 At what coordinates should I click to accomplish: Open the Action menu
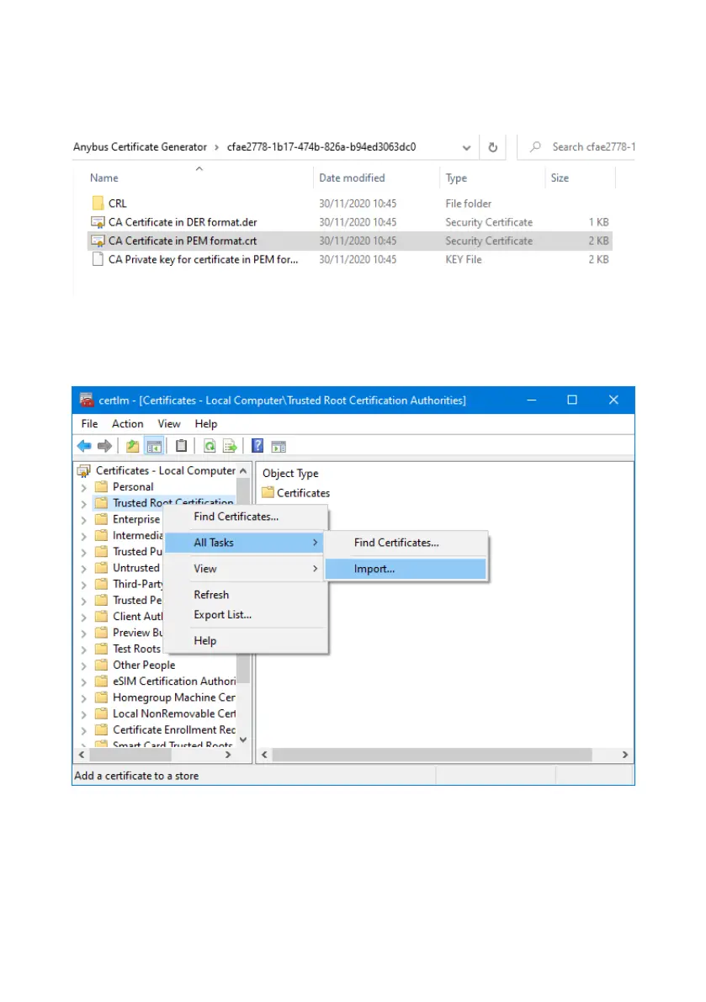pyautogui.click(x=127, y=424)
